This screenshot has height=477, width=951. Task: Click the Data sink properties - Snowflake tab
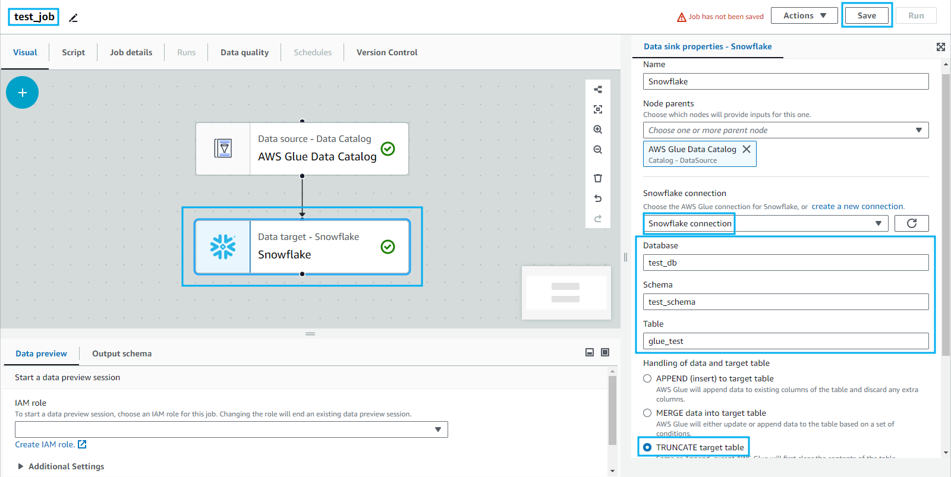[x=707, y=46]
